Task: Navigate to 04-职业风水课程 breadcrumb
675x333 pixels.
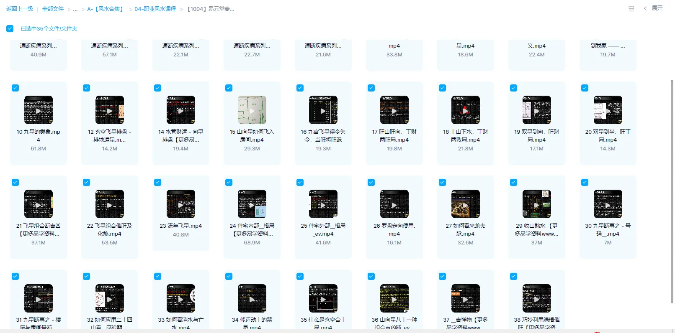Action: tap(155, 9)
